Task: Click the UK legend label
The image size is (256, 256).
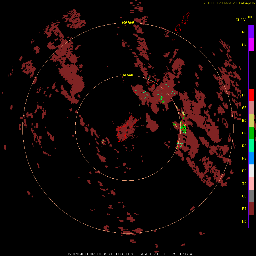Action: tap(244, 45)
